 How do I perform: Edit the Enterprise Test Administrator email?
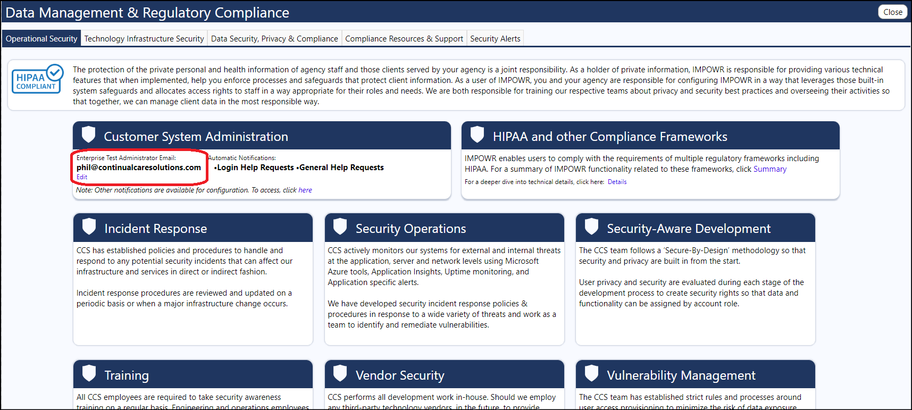(82, 177)
